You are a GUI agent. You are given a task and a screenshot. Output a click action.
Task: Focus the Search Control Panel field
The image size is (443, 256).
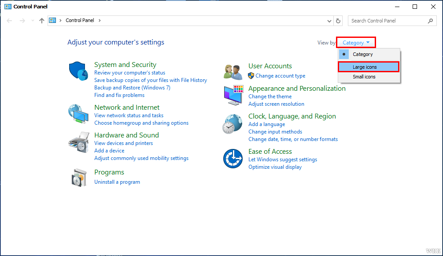coord(392,21)
